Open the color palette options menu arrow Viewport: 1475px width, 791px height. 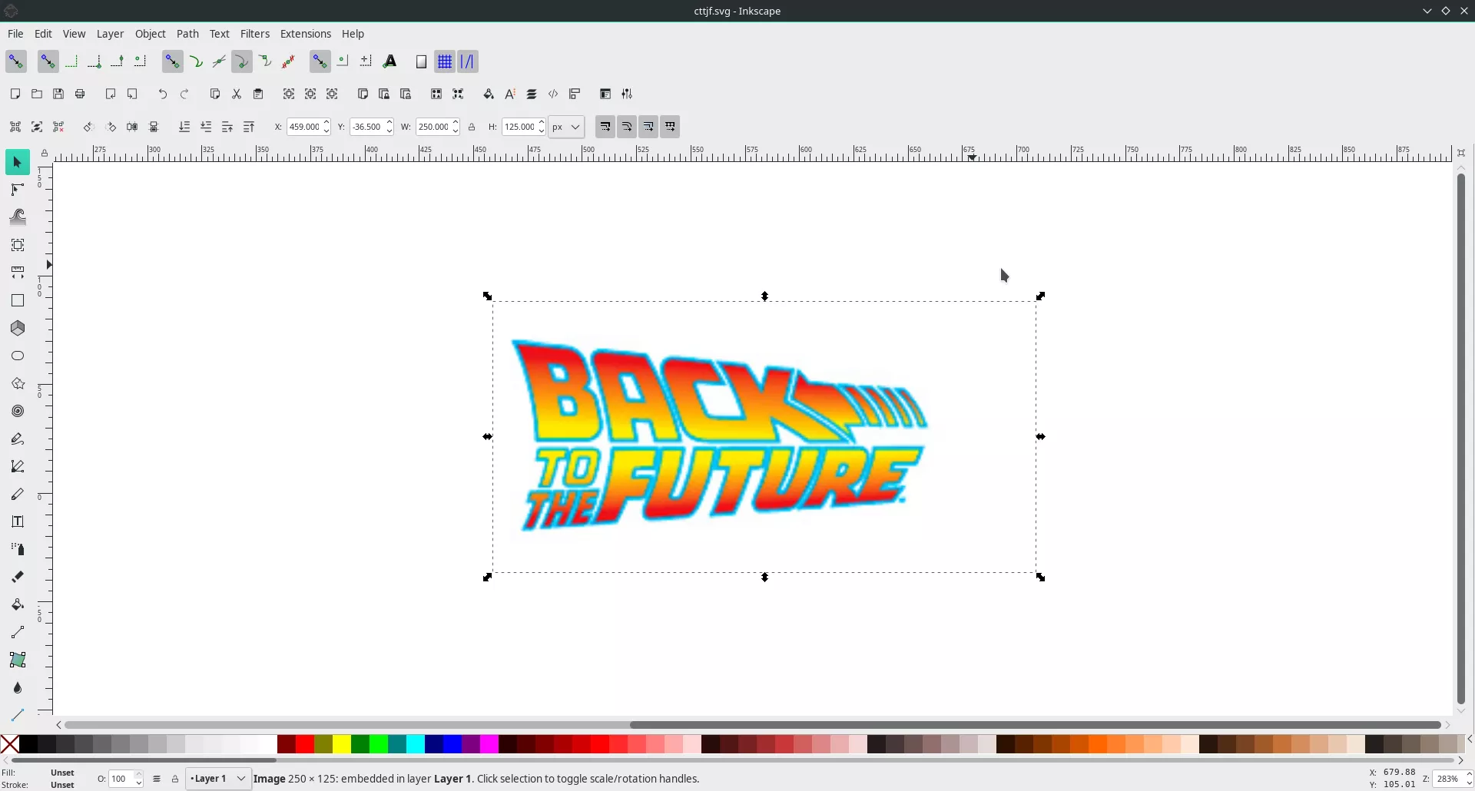coord(1469,739)
